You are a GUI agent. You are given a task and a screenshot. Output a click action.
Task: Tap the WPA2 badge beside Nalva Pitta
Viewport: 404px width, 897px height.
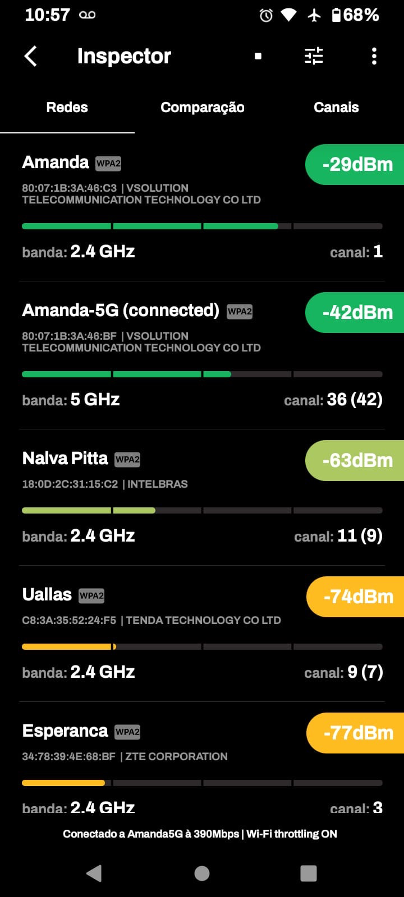(127, 460)
